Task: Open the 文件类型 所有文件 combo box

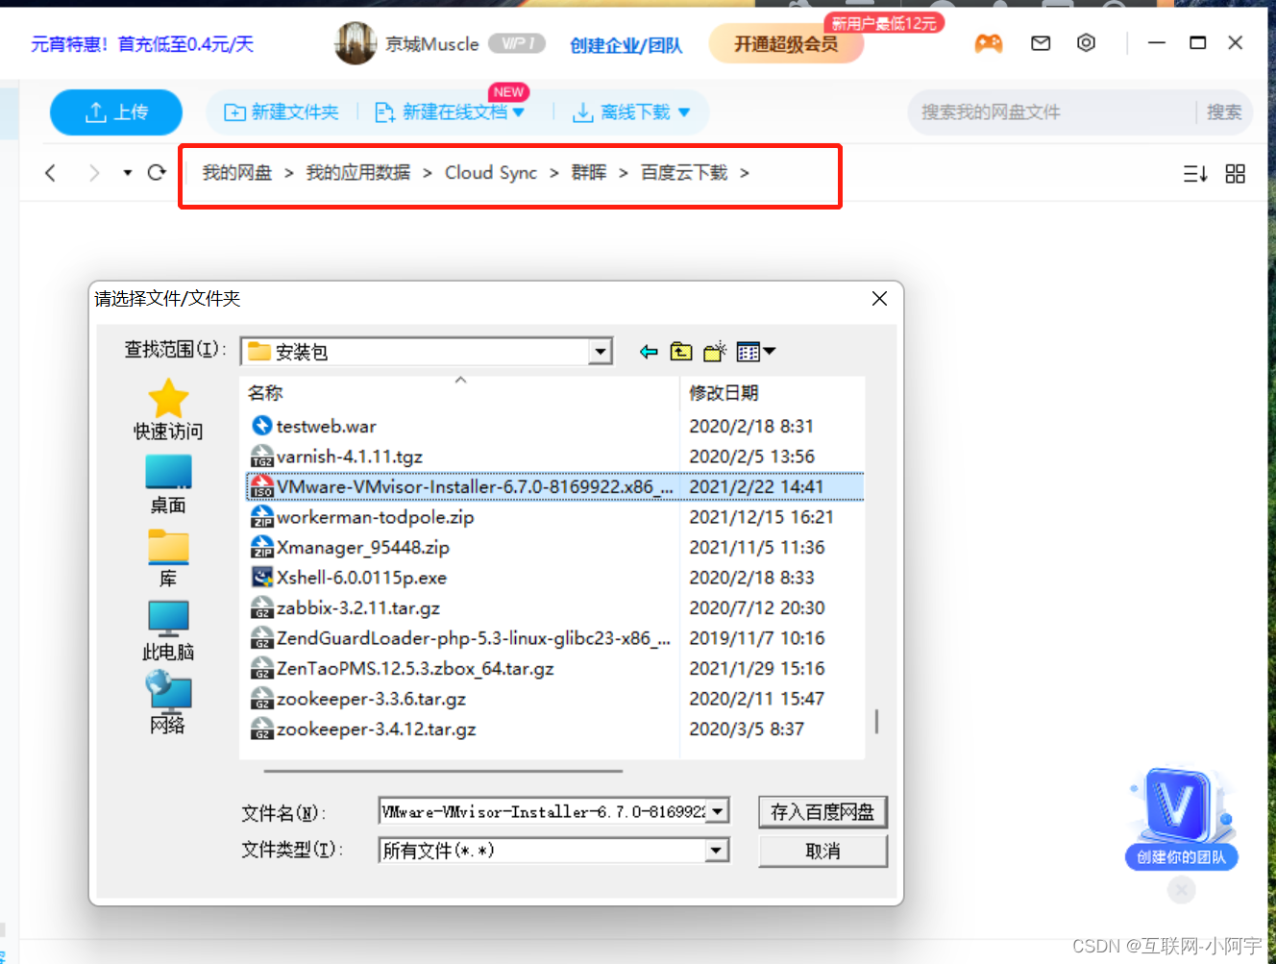Action: point(554,851)
